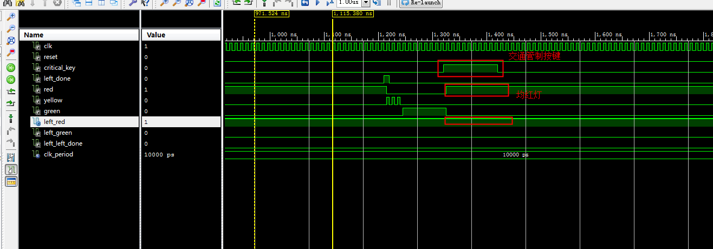Click the wrench settings icon in top toolbar
The image size is (713, 249).
pyautogui.click(x=133, y=3)
